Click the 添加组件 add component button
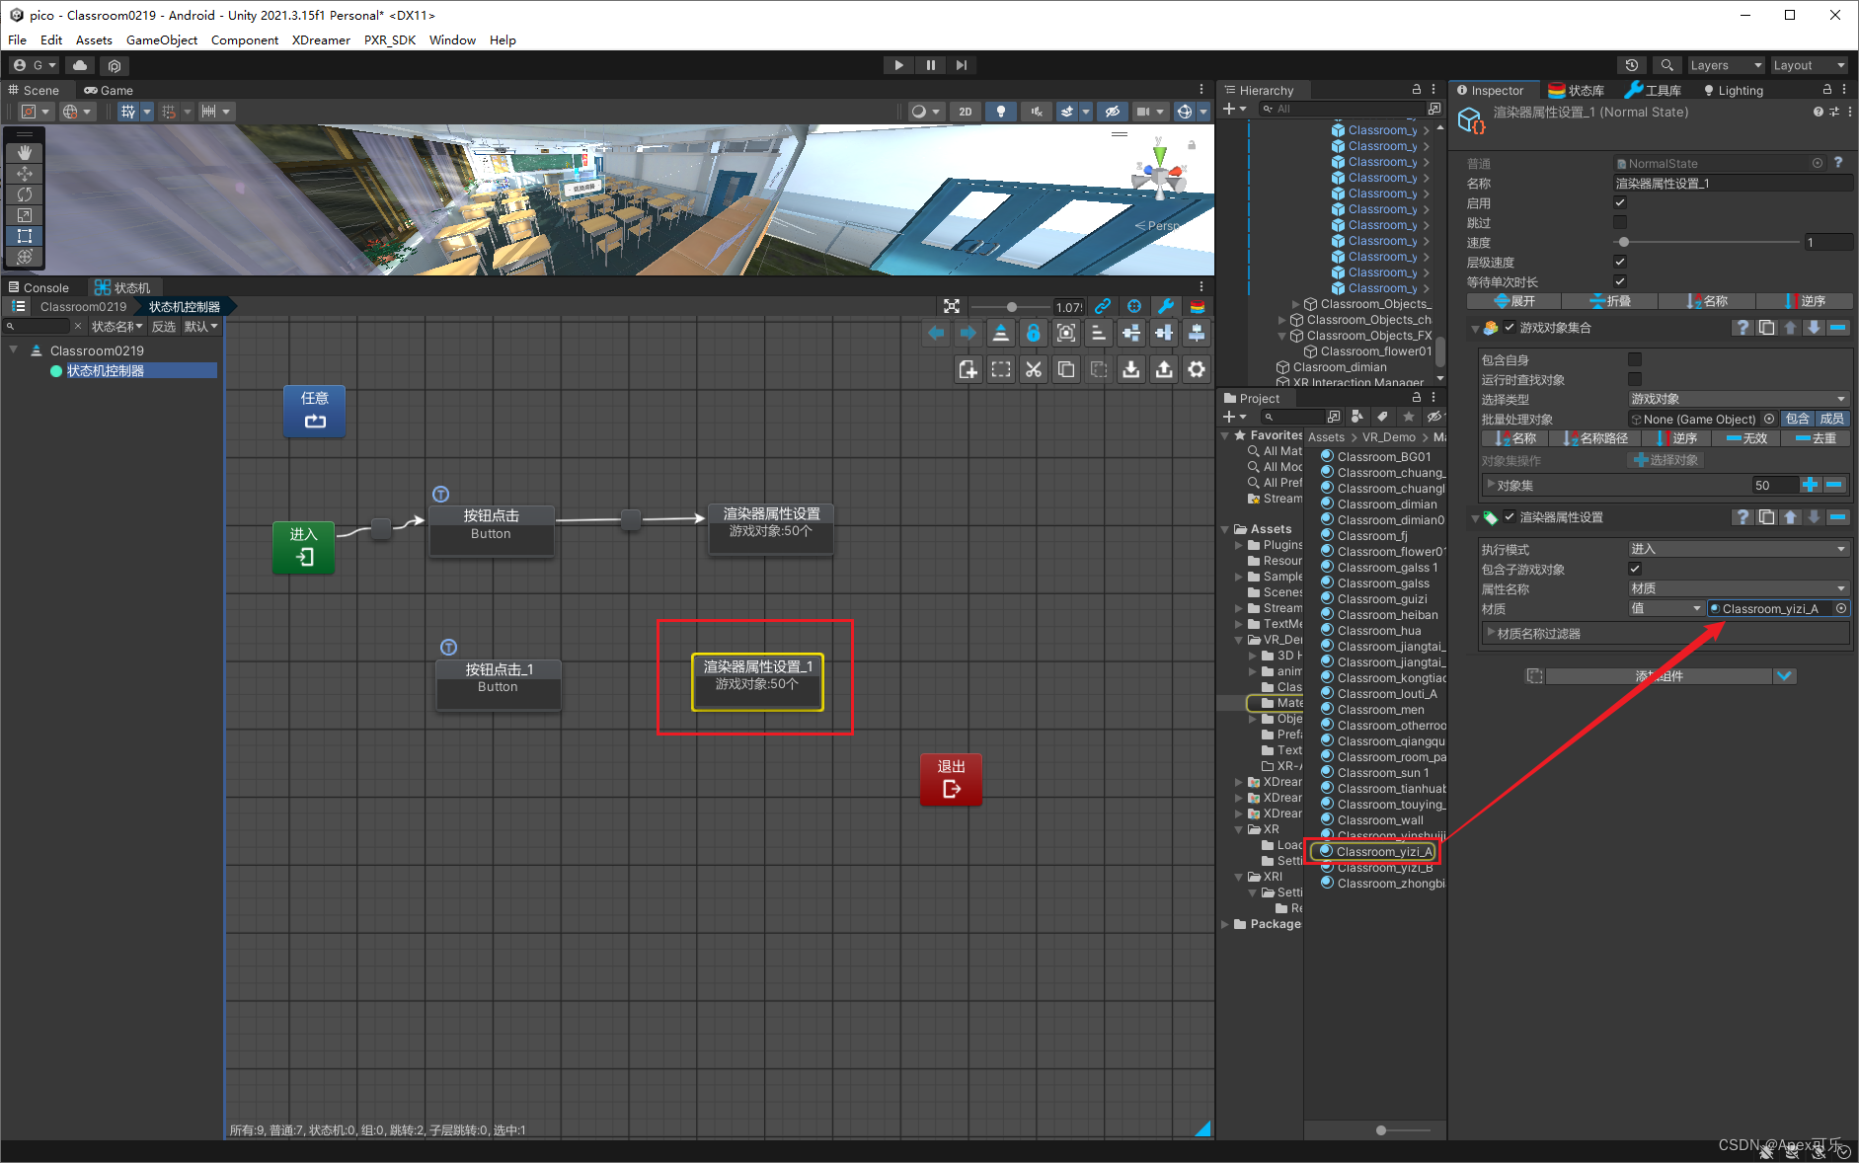The width and height of the screenshot is (1859, 1163). coord(1659,676)
